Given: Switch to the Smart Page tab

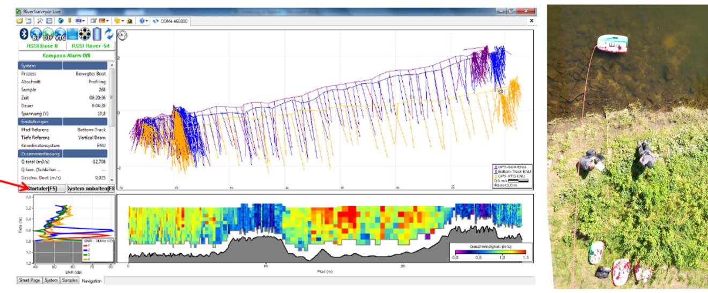Looking at the screenshot, I should click(29, 280).
